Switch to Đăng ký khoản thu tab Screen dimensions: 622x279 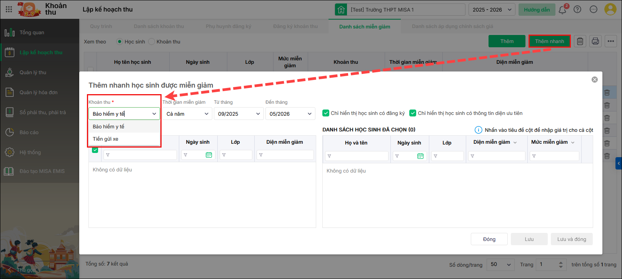(295, 26)
